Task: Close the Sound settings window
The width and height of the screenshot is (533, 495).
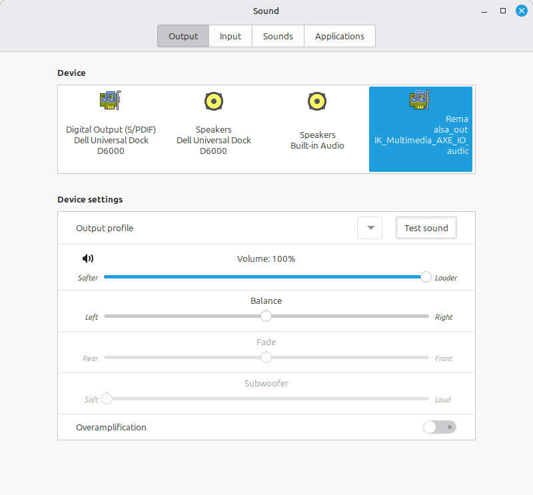Action: 521,11
